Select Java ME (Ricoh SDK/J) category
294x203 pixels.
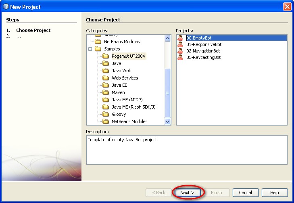click(133, 107)
